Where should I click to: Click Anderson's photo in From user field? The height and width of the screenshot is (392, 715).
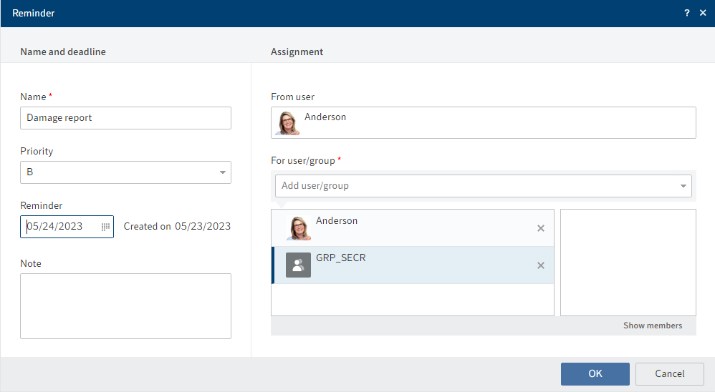[x=287, y=123]
